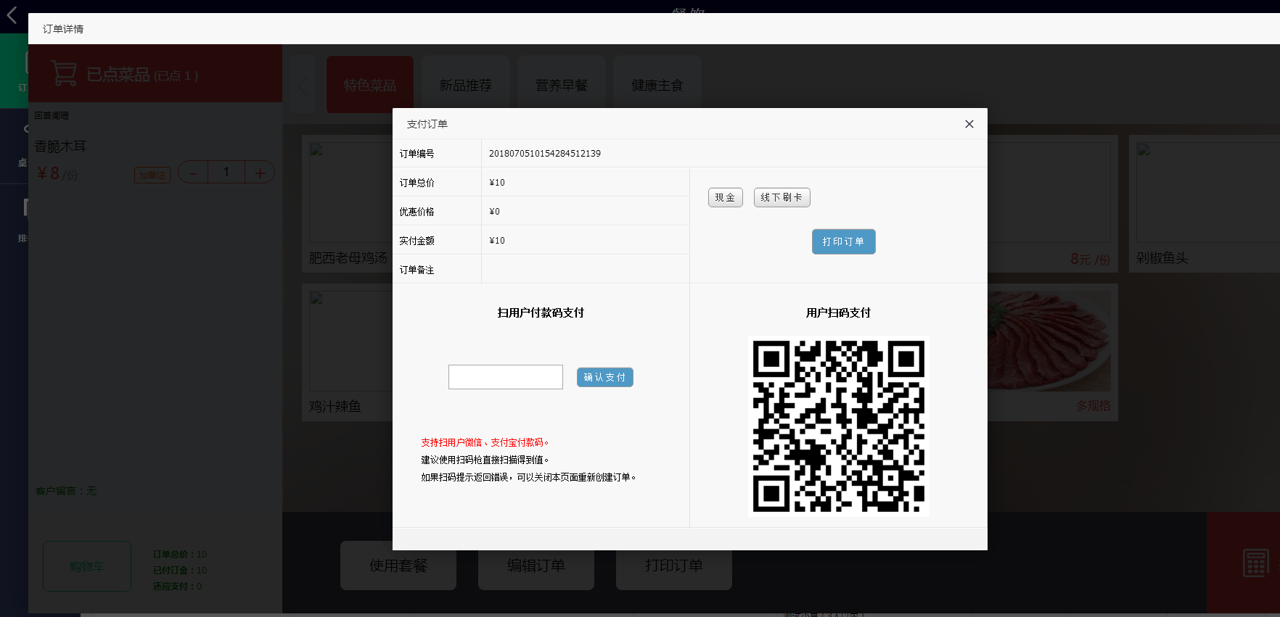Select the 鸡汁辣鱼 dish card
Image resolution: width=1280 pixels, height=617 pixels.
(347, 352)
